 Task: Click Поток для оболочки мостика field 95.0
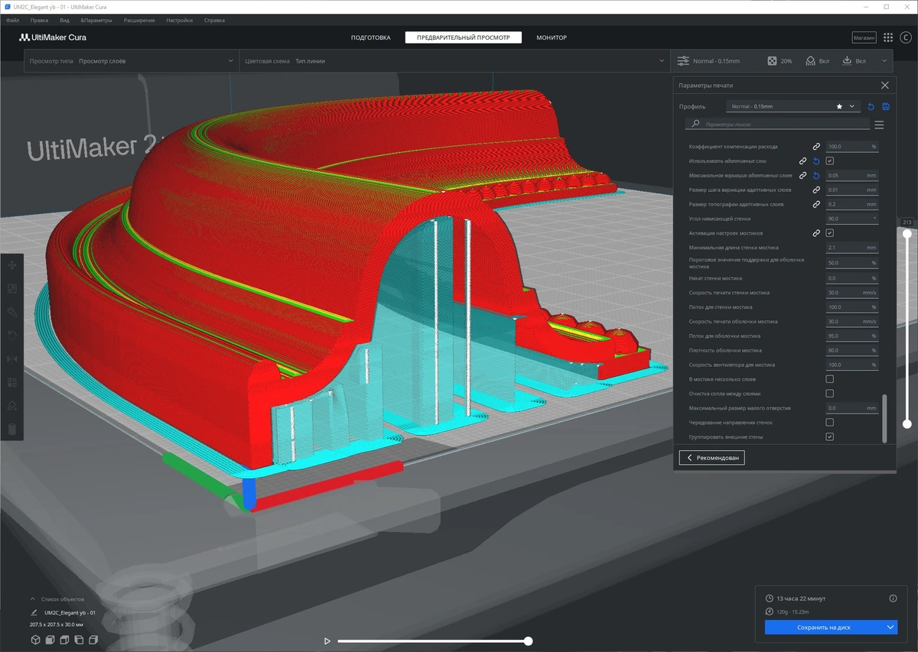(x=852, y=336)
